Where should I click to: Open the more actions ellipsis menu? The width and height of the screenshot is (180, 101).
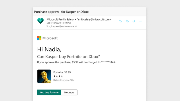point(140,21)
